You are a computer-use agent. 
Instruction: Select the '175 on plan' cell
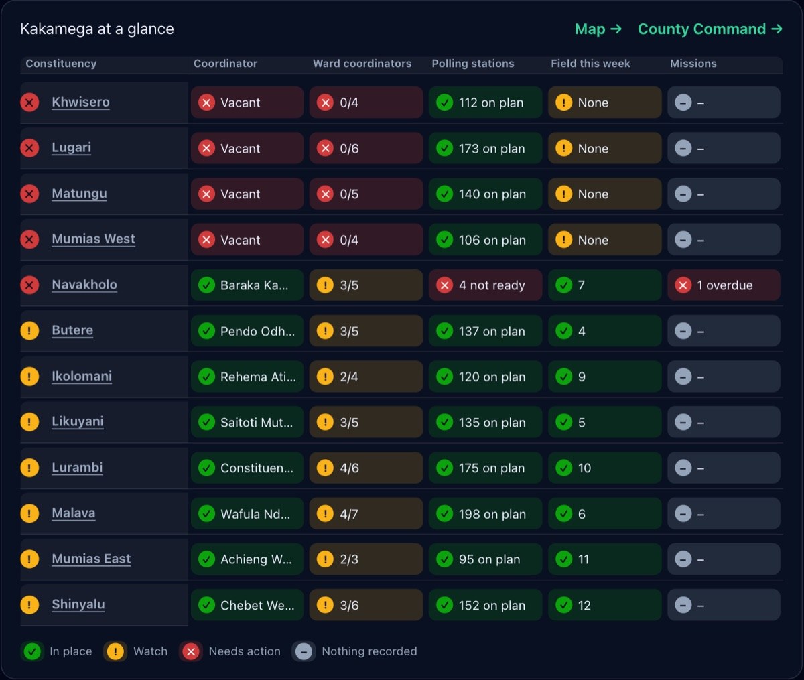click(x=486, y=468)
